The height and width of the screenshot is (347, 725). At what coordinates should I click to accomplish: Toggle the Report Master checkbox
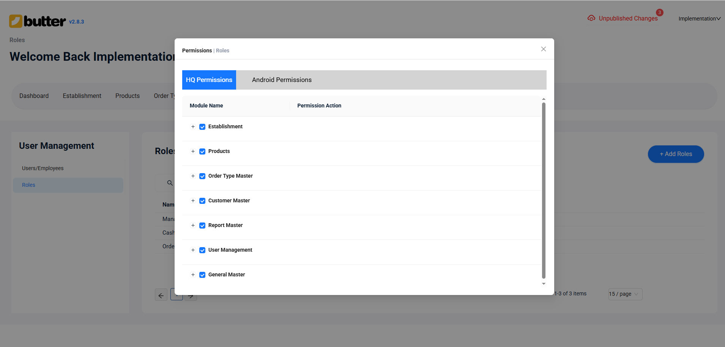tap(202, 226)
